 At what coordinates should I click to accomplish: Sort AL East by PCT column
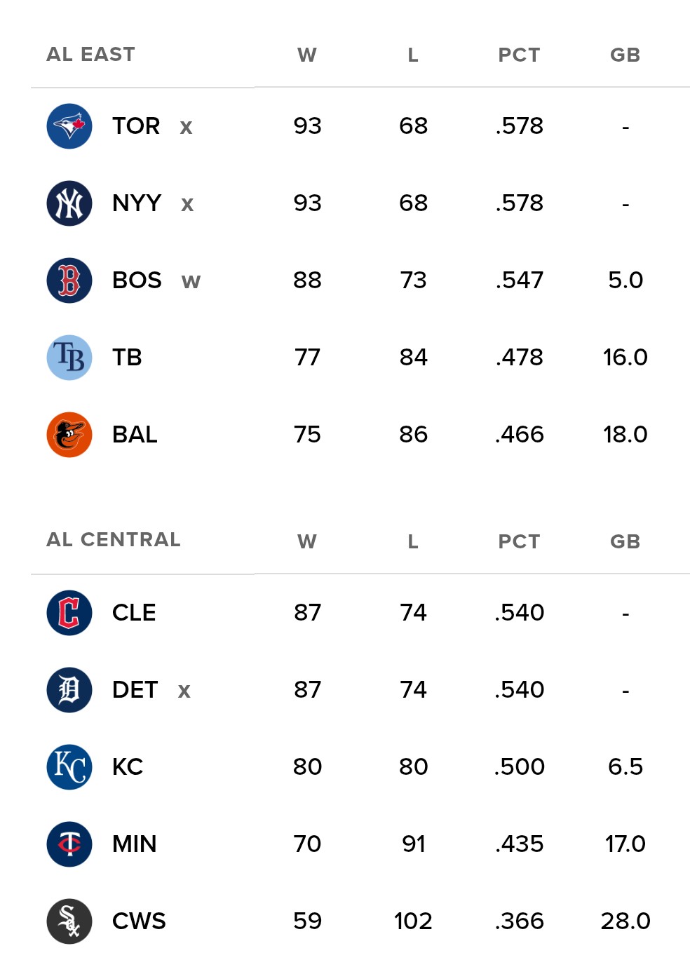(x=519, y=55)
